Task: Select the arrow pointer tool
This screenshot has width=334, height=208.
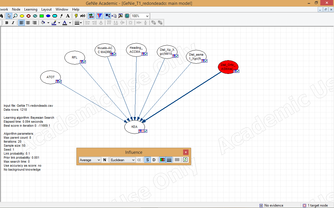Action: [9, 16]
